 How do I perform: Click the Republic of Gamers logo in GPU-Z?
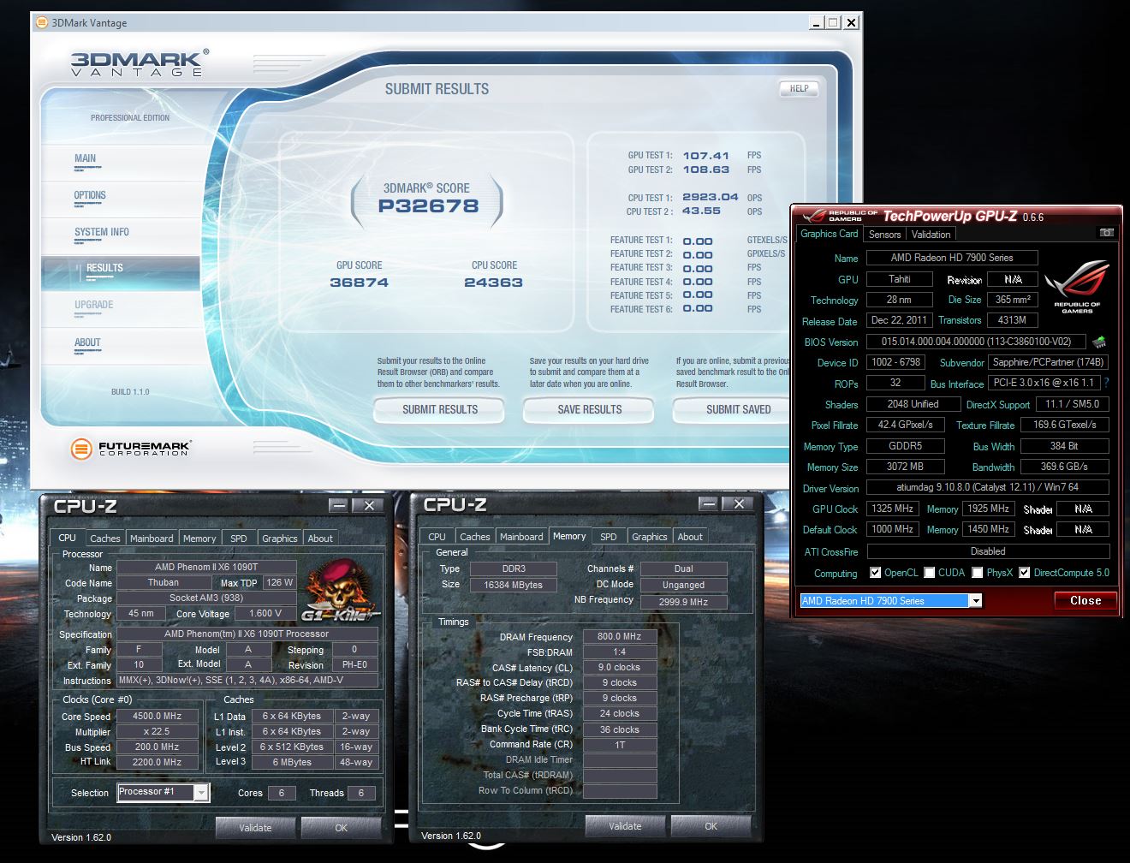[x=1077, y=289]
